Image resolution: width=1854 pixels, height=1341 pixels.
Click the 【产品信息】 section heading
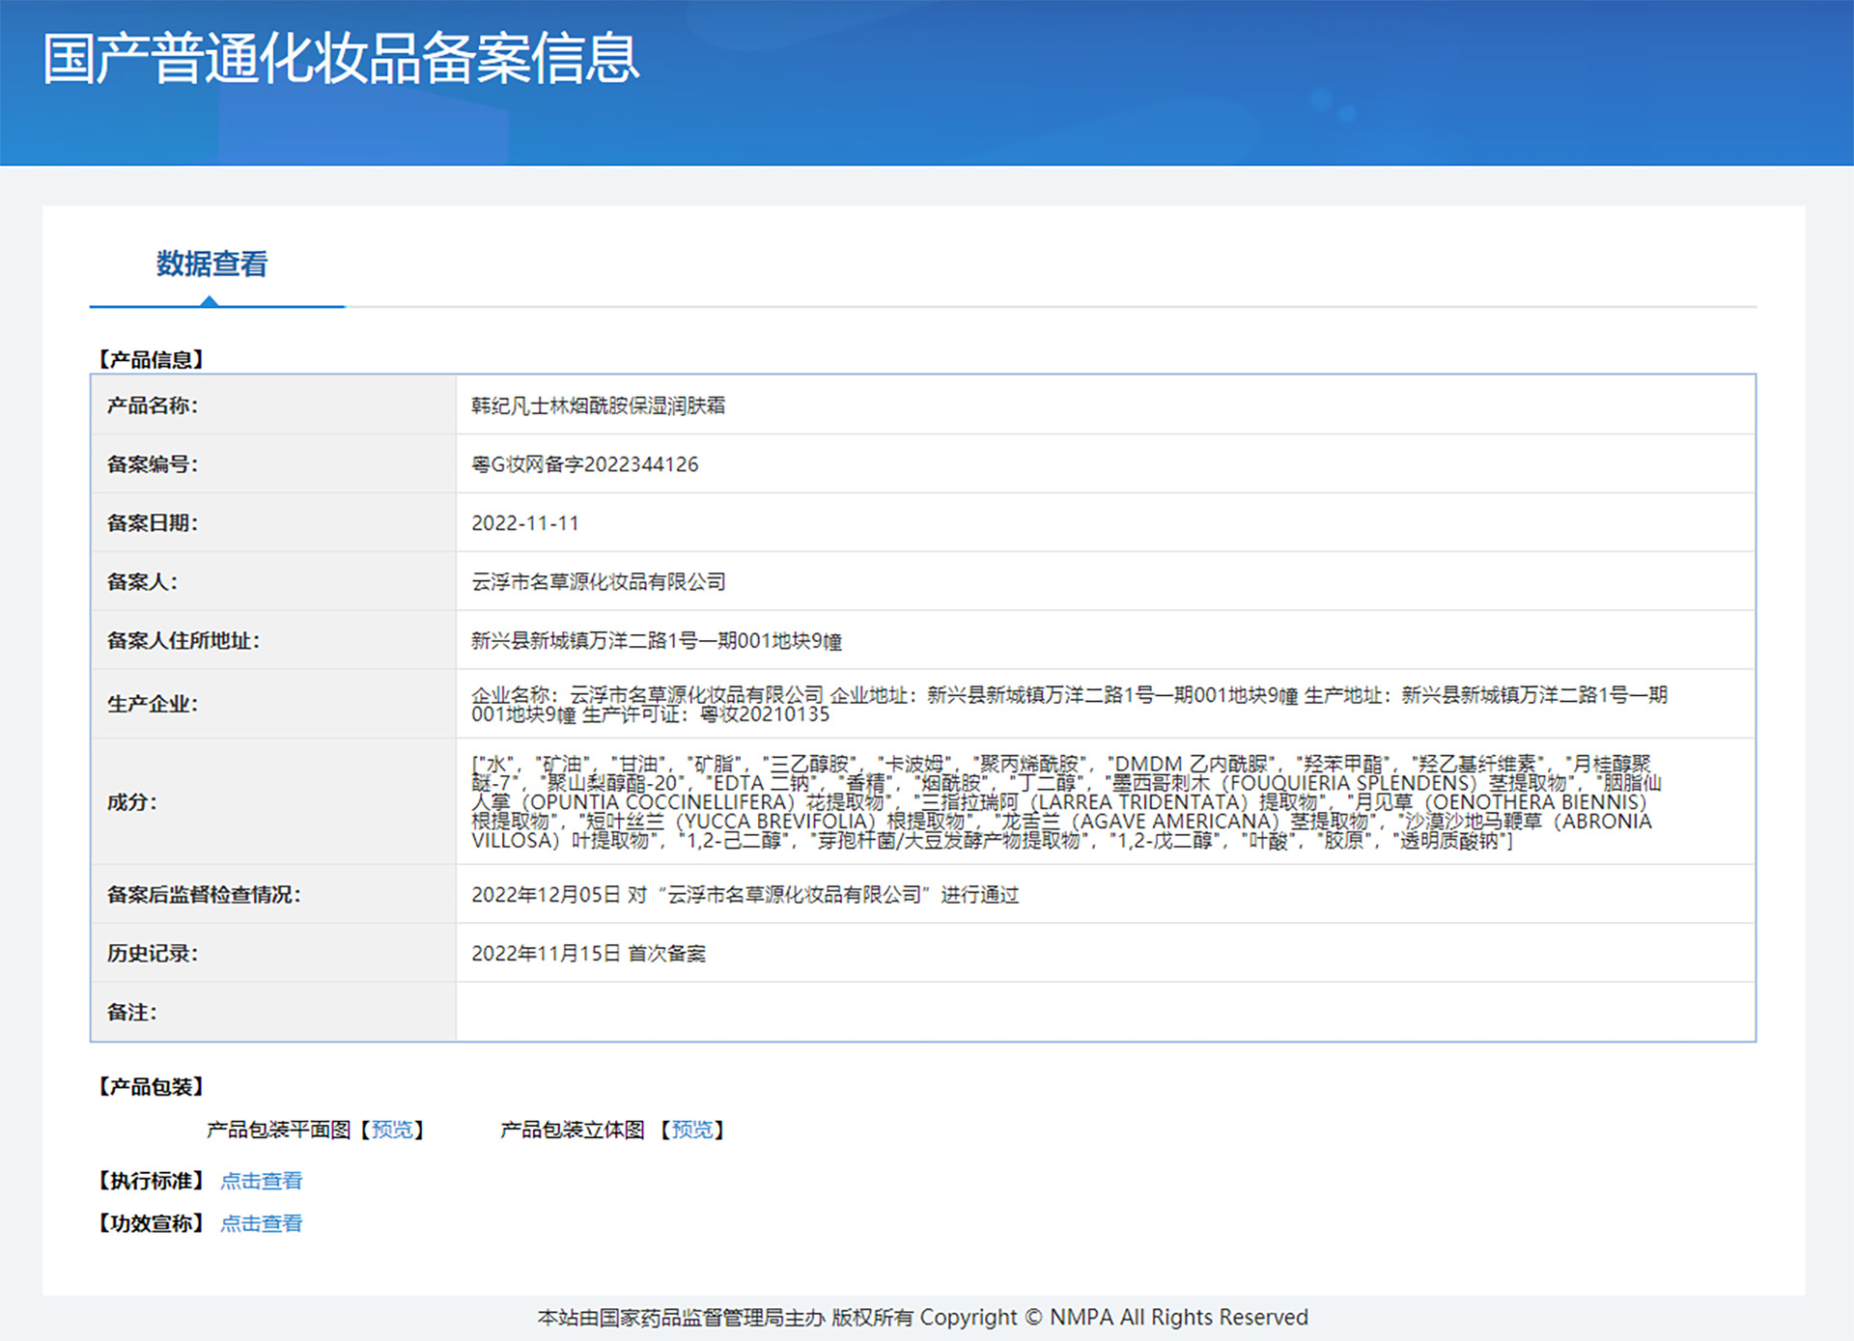click(x=151, y=359)
